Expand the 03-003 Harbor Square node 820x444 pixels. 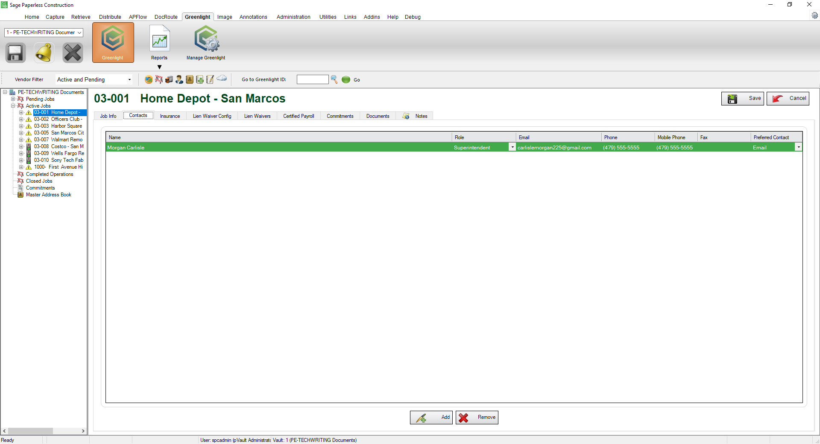21,126
